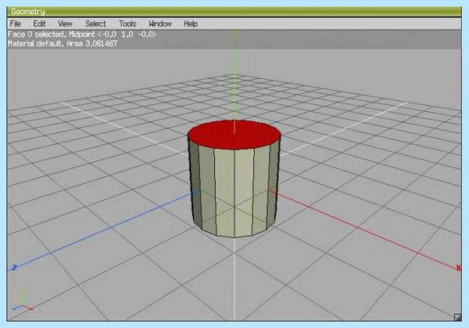Open the Tools menu

click(x=127, y=23)
